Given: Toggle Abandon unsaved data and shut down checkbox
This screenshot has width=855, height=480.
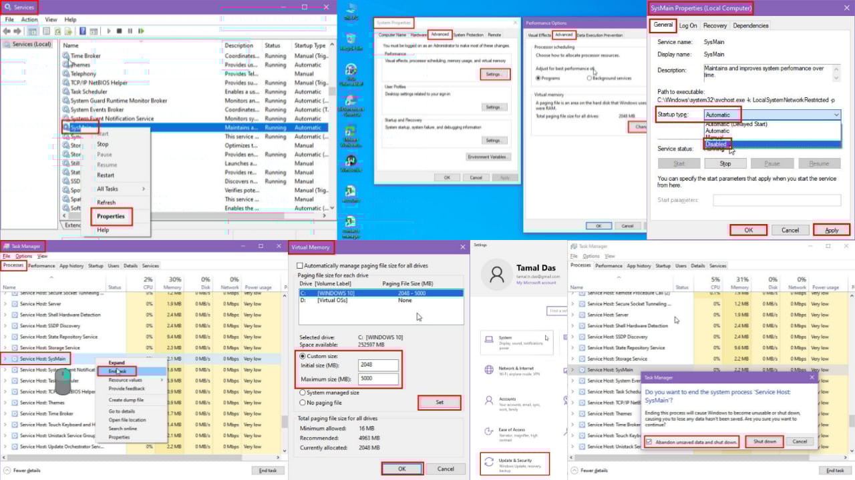Looking at the screenshot, I should pos(649,442).
